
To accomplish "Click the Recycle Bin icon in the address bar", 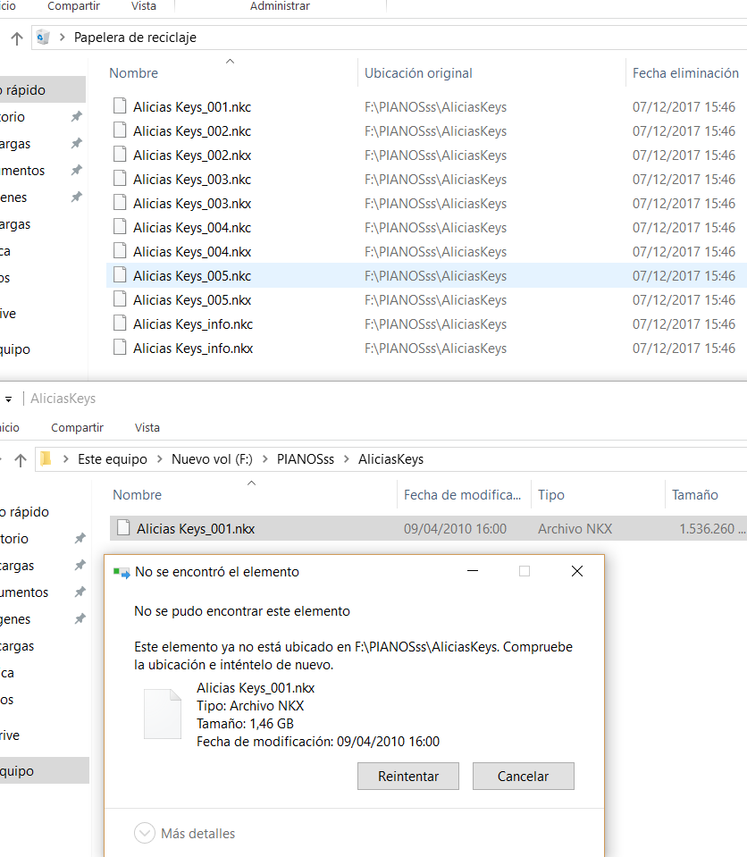I will [43, 38].
